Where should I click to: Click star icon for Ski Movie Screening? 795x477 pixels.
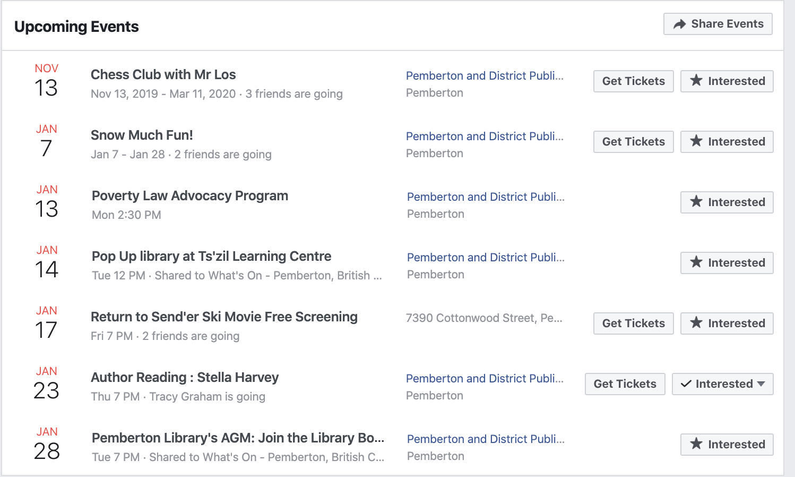(696, 323)
